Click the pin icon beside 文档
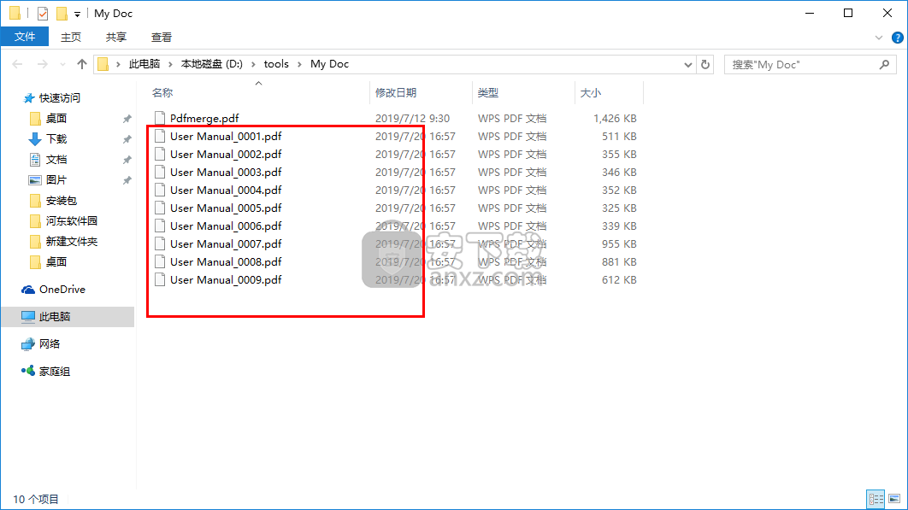This screenshot has width=908, height=510. (127, 160)
